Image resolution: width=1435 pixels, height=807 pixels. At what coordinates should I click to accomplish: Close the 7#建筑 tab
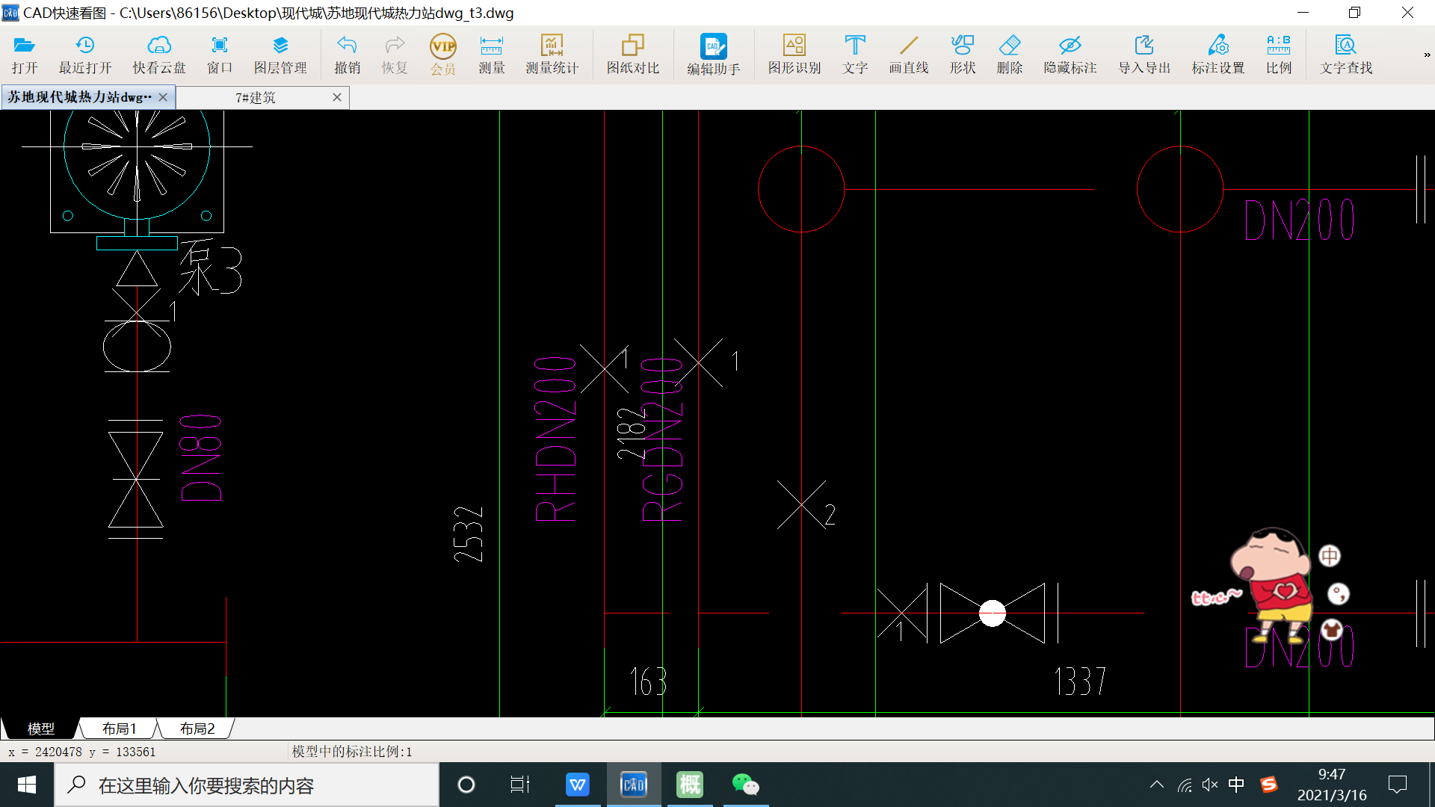tap(337, 97)
